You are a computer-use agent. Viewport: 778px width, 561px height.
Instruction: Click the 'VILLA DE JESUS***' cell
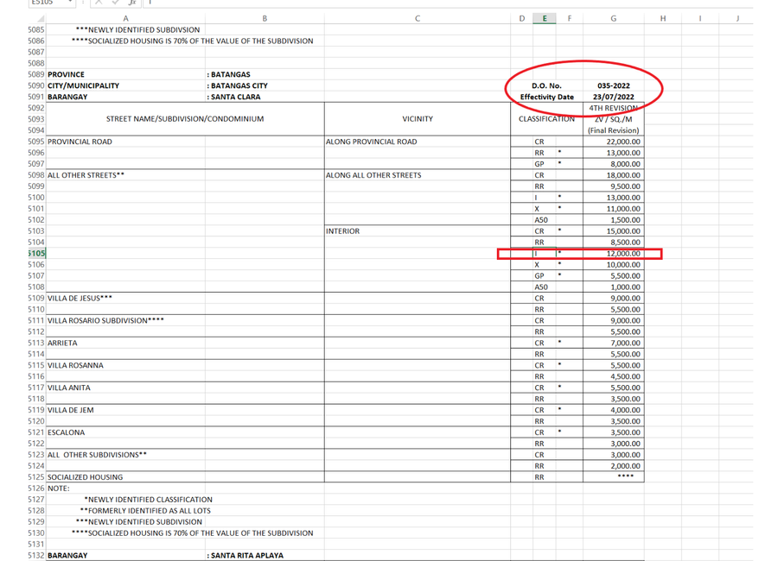125,298
